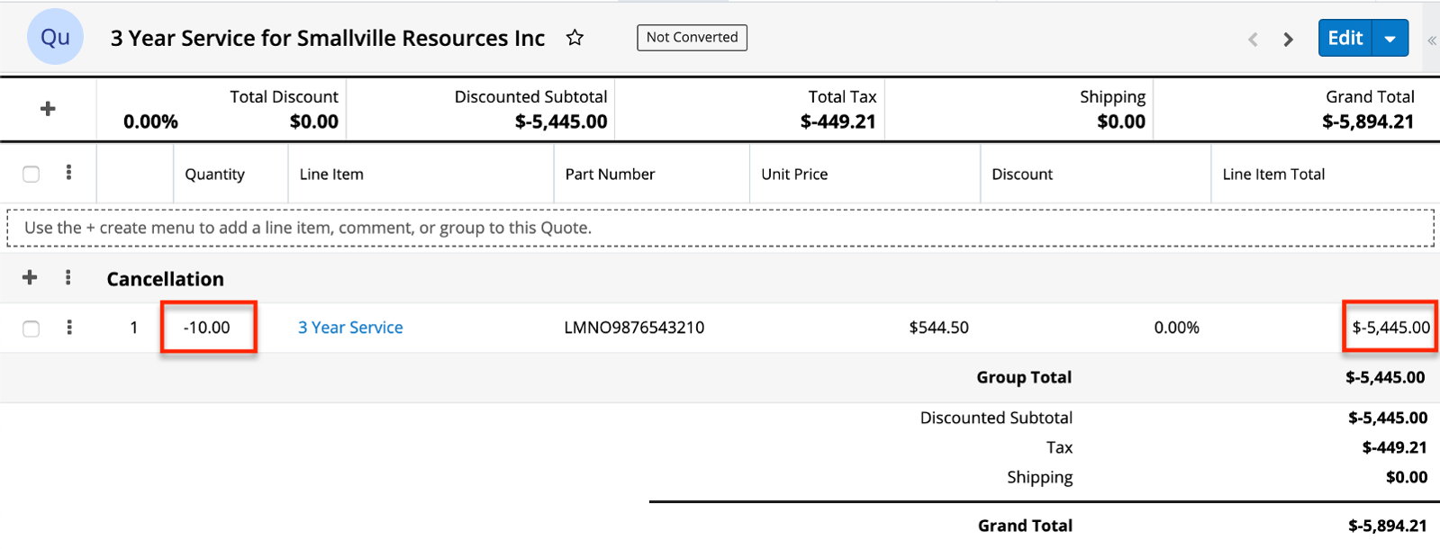Screen dimensions: 1440x549
Task: Click the Unit Price column header
Action: coord(793,175)
